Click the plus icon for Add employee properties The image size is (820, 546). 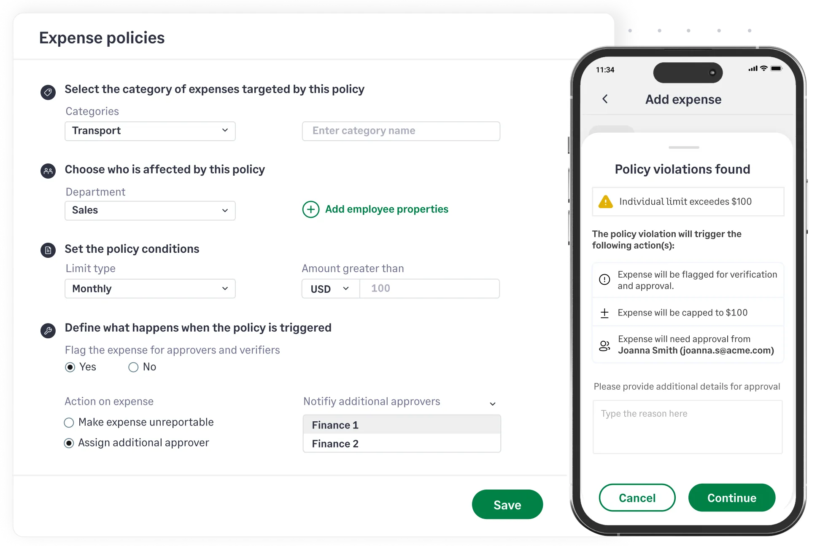pos(310,209)
